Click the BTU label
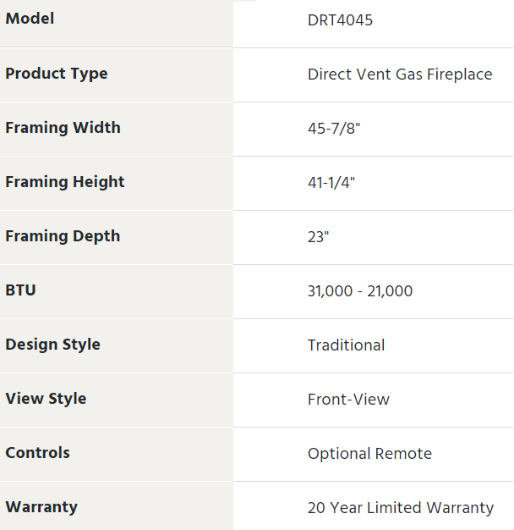 21,290
